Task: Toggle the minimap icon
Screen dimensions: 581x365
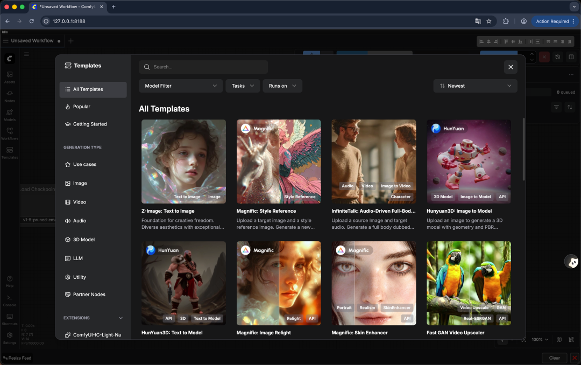Action: 559,339
